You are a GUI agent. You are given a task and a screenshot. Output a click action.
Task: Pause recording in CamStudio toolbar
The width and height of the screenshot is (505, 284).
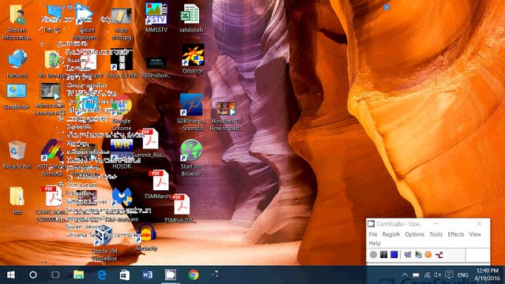[383, 255]
